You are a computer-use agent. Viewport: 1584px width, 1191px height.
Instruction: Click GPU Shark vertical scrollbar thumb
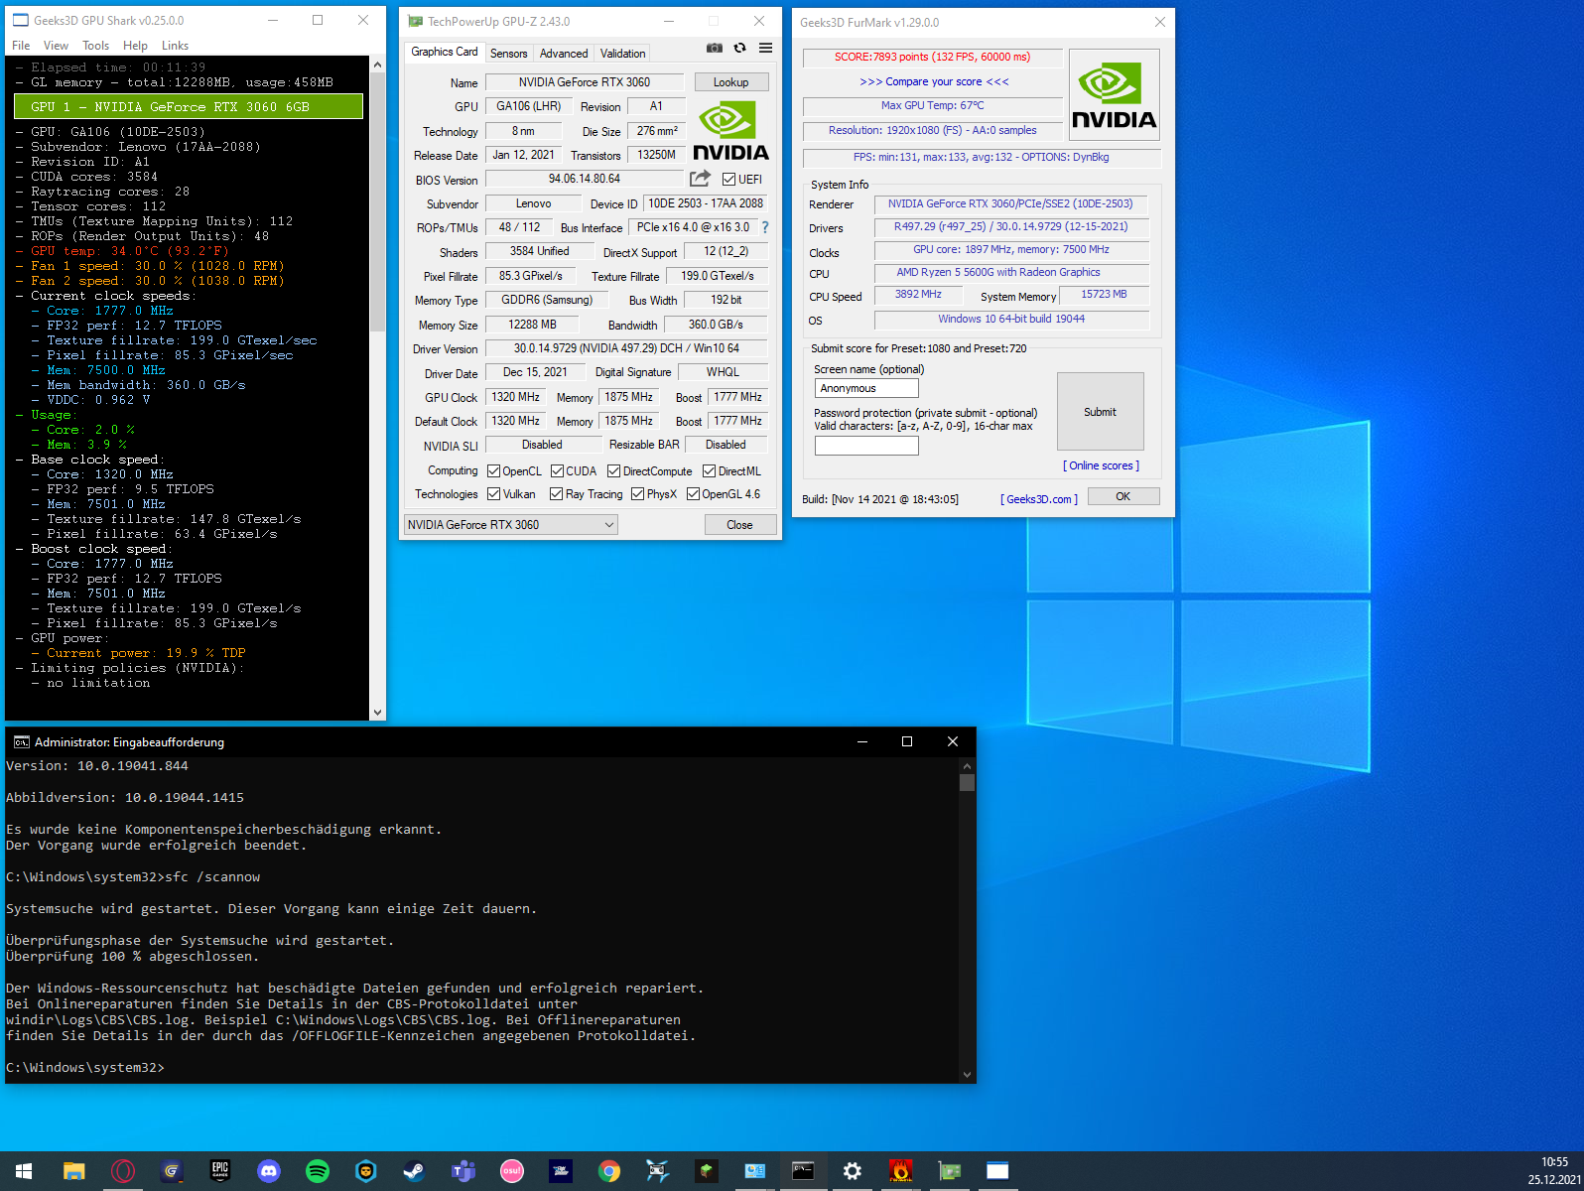tap(377, 201)
